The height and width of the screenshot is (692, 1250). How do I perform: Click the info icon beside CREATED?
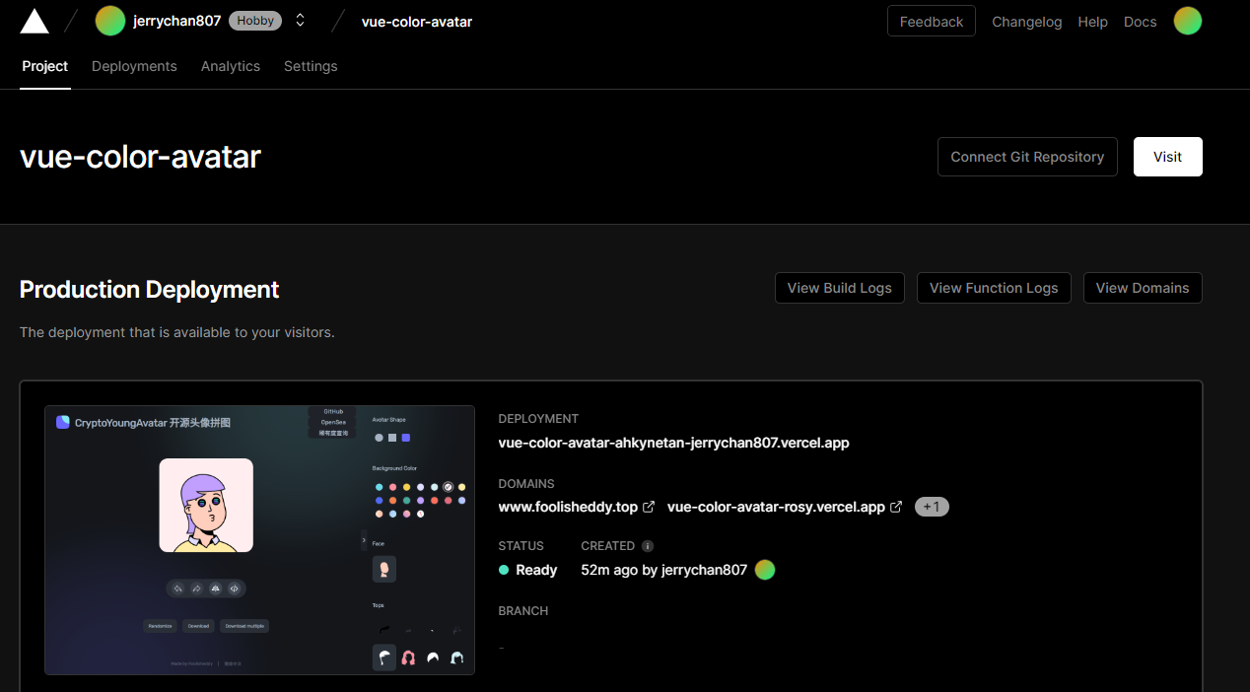648,546
